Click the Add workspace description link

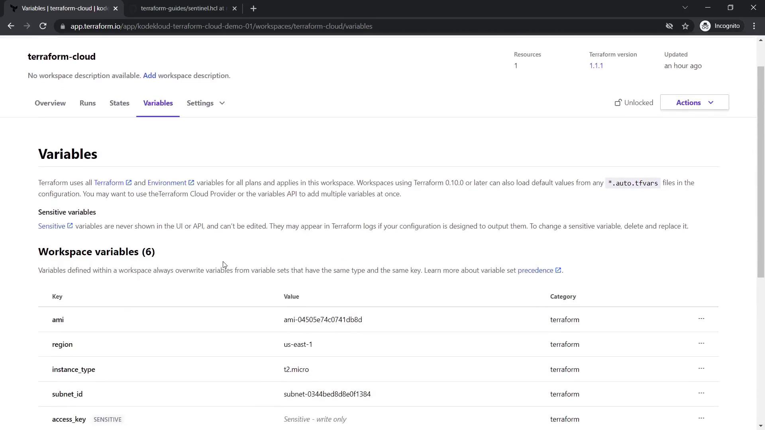click(x=149, y=76)
